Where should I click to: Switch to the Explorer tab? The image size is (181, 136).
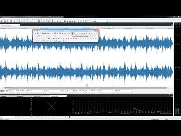tap(8, 96)
